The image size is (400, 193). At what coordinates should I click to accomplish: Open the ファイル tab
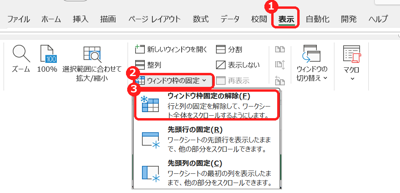pyautogui.click(x=18, y=19)
